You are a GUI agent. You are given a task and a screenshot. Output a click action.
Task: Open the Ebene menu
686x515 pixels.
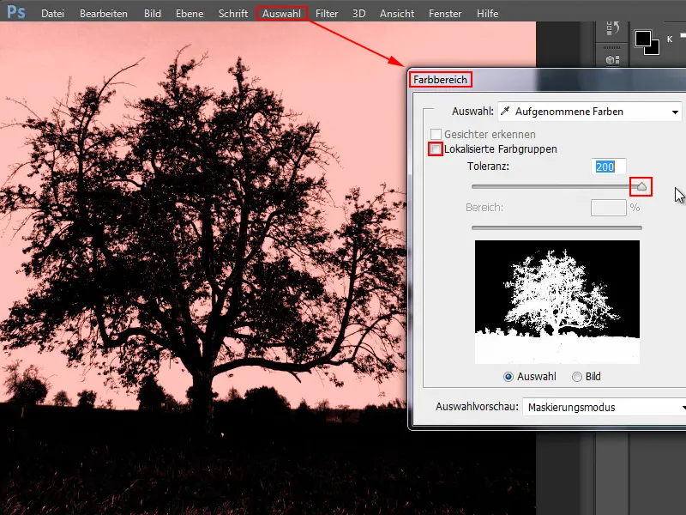[x=190, y=14]
